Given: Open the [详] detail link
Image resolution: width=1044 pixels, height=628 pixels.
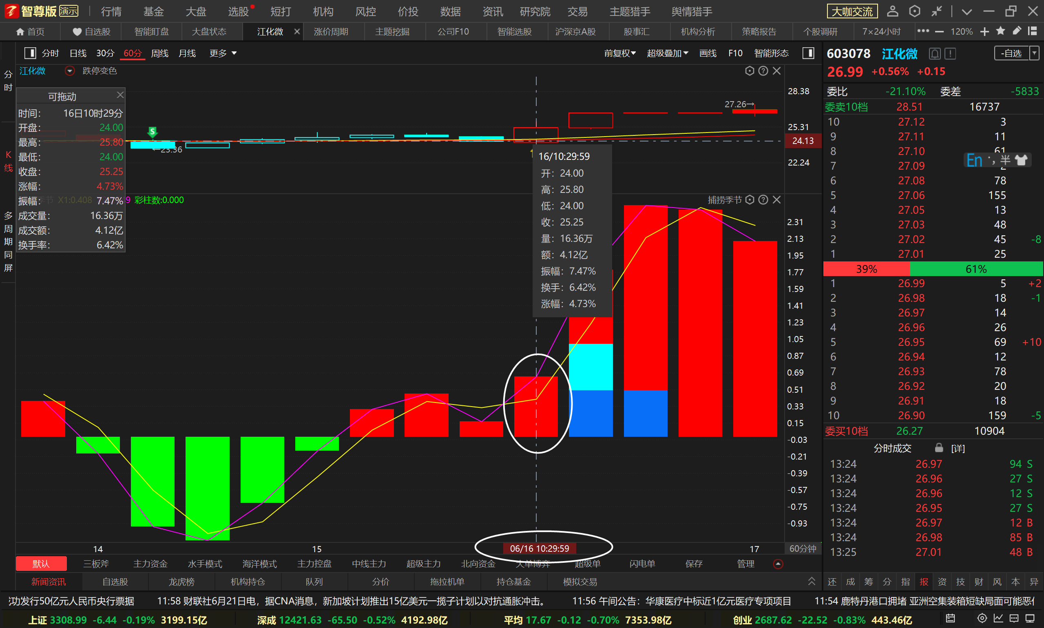Looking at the screenshot, I should (x=958, y=448).
